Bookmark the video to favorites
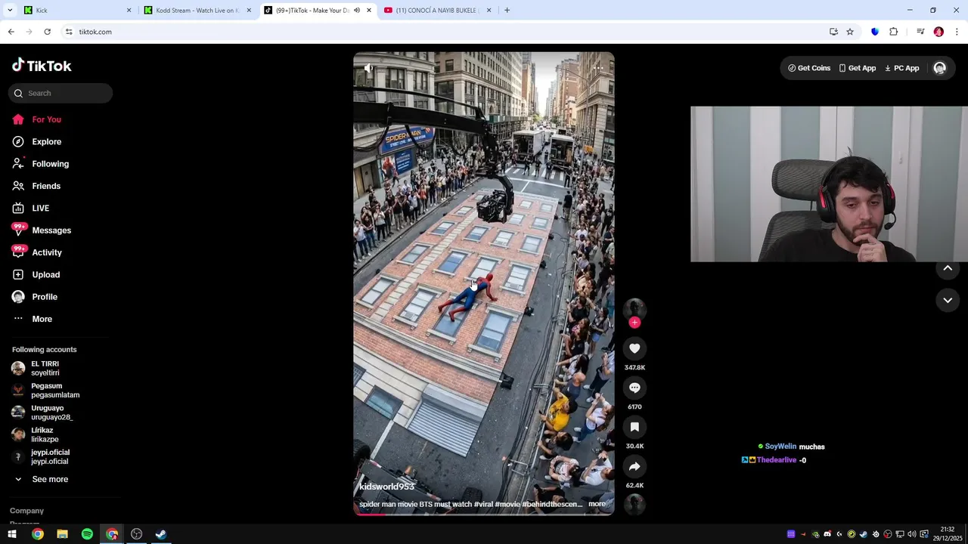The image size is (968, 544). point(634,427)
